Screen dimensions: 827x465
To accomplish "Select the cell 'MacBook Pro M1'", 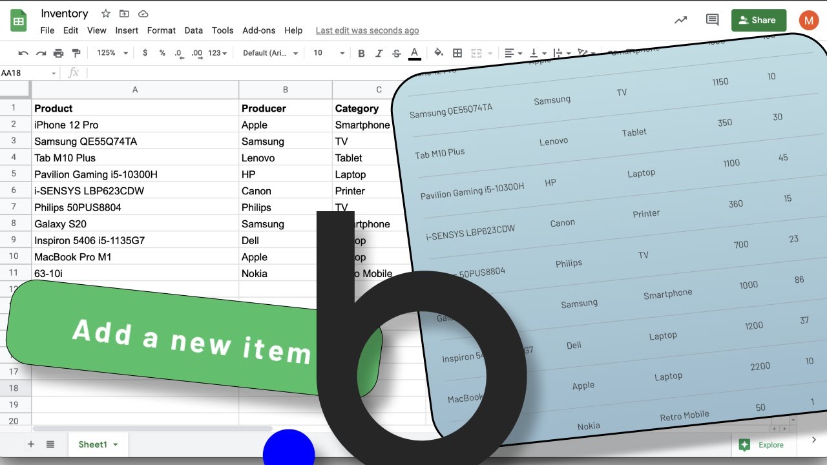I will (x=135, y=257).
